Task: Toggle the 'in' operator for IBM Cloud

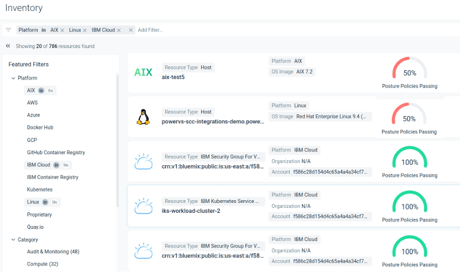Action: 56,165
